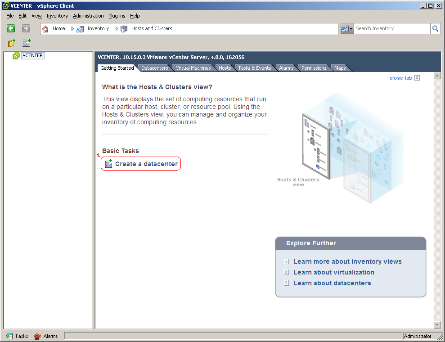Expand the Home breadcrumb arrow
Screen dimensions: 445x342
(72, 29)
